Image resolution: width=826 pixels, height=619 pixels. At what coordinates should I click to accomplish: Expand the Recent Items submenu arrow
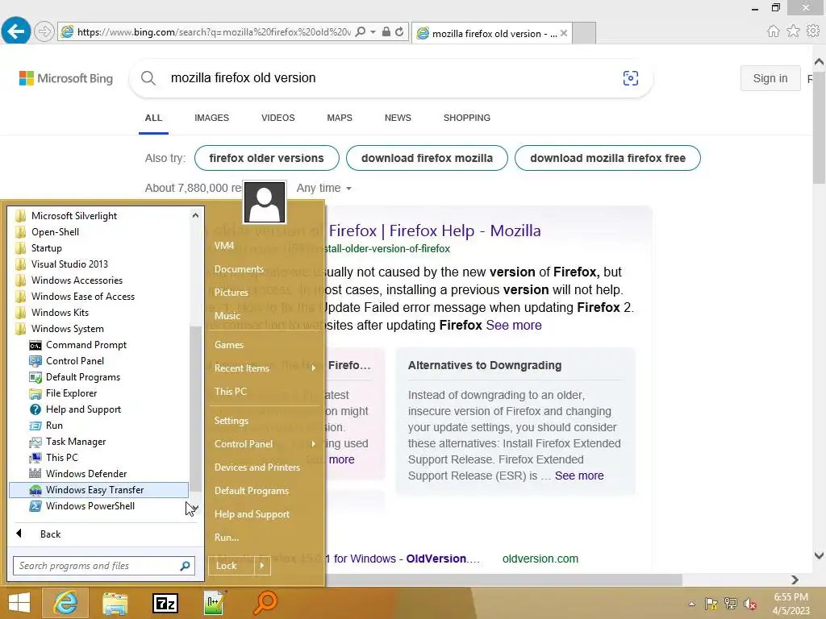click(x=313, y=368)
